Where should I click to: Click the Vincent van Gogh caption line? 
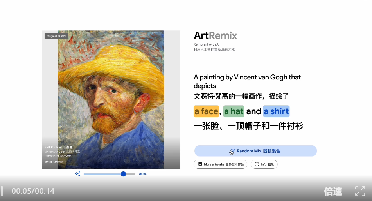click(62, 152)
